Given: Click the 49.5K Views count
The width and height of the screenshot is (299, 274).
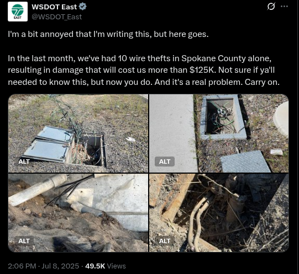Looking at the screenshot, I should coord(106,266).
